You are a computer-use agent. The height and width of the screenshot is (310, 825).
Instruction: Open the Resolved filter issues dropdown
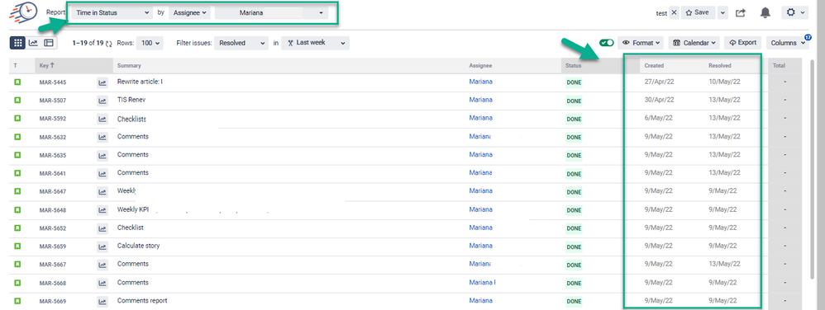click(241, 43)
